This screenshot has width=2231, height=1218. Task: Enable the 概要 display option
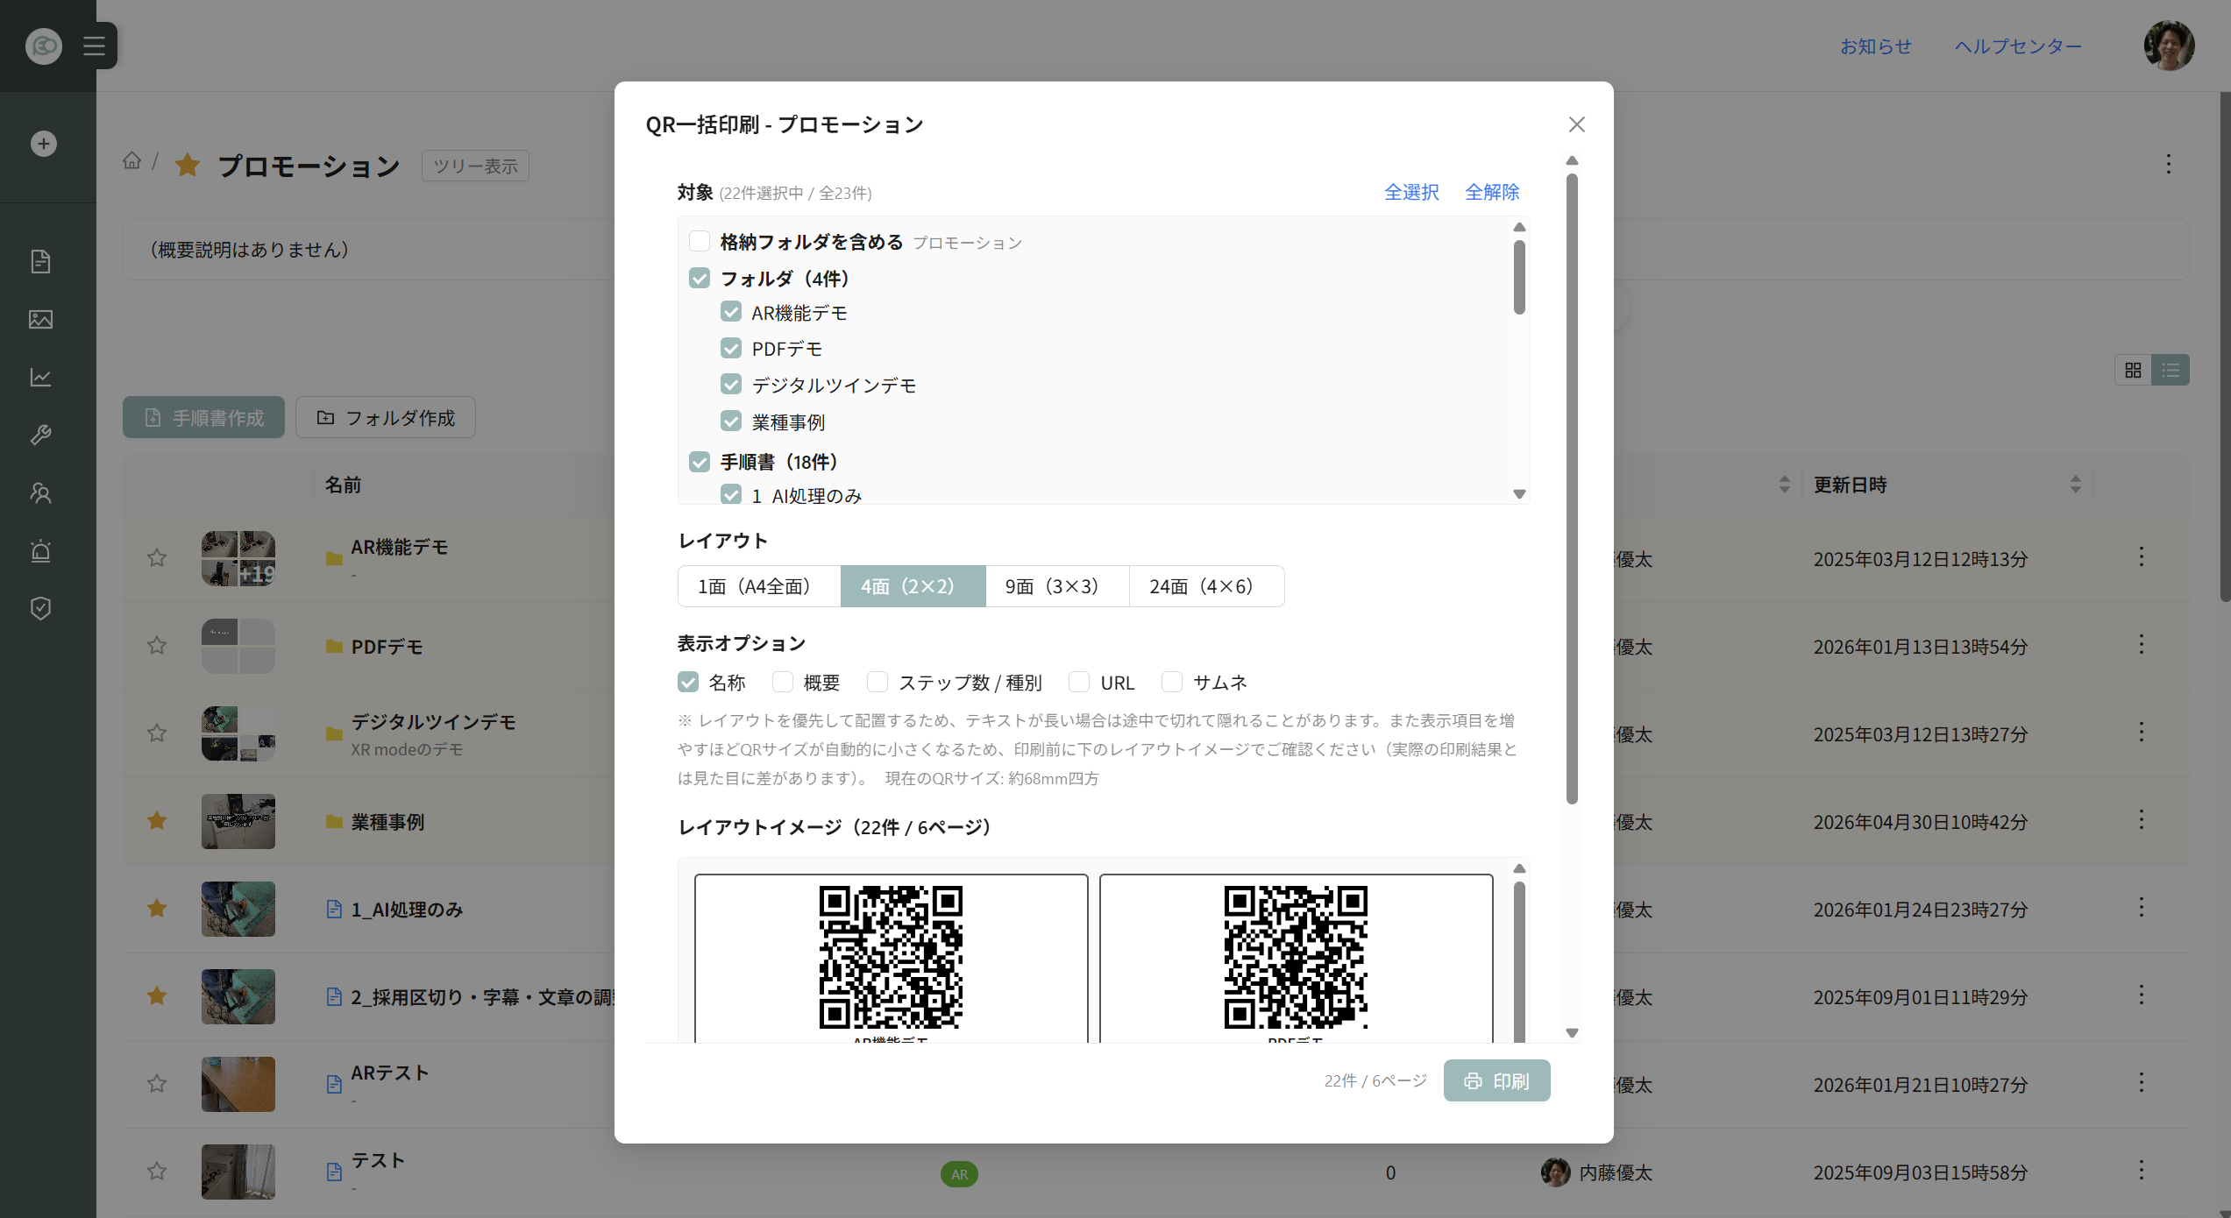pos(783,682)
